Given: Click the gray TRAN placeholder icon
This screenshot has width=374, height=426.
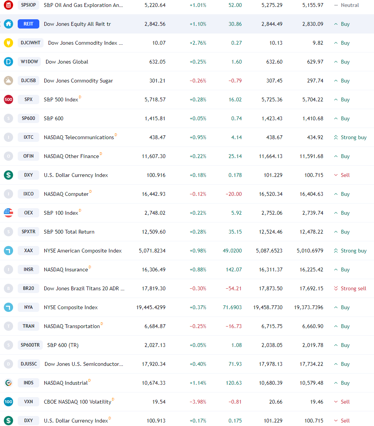Looking at the screenshot, I should (8, 326).
